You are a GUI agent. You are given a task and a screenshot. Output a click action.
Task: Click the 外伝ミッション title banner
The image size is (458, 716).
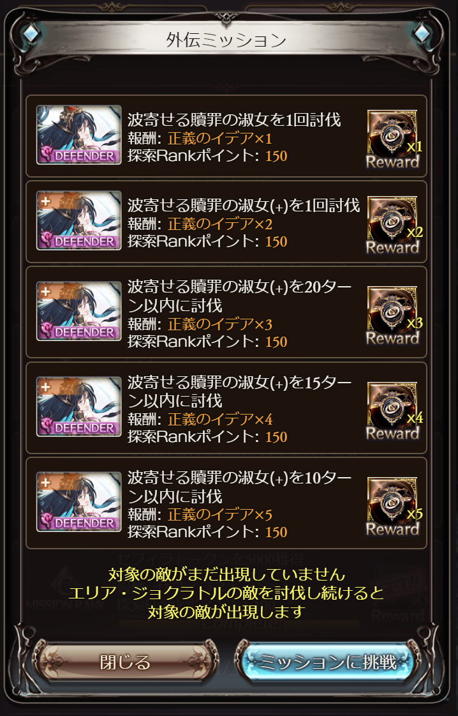[x=226, y=40]
